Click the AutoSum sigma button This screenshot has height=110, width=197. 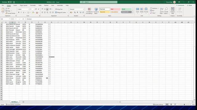tap(154, 8)
